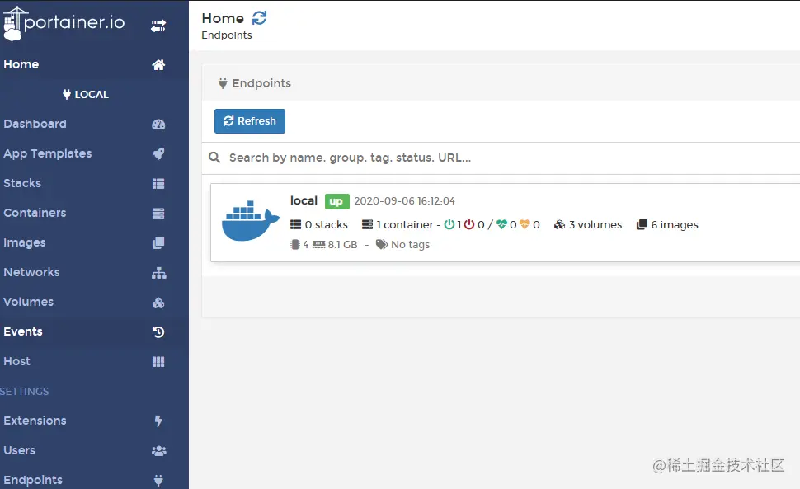Open Stacks in the sidebar
This screenshot has width=800, height=489.
pos(22,183)
